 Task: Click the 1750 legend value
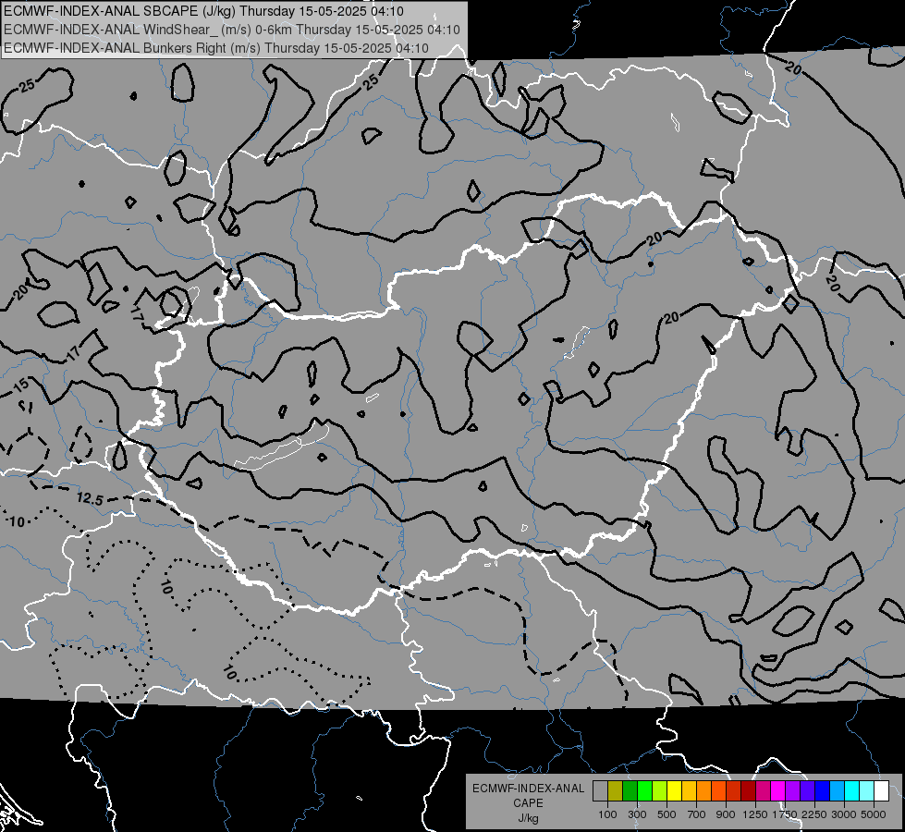pyautogui.click(x=785, y=814)
